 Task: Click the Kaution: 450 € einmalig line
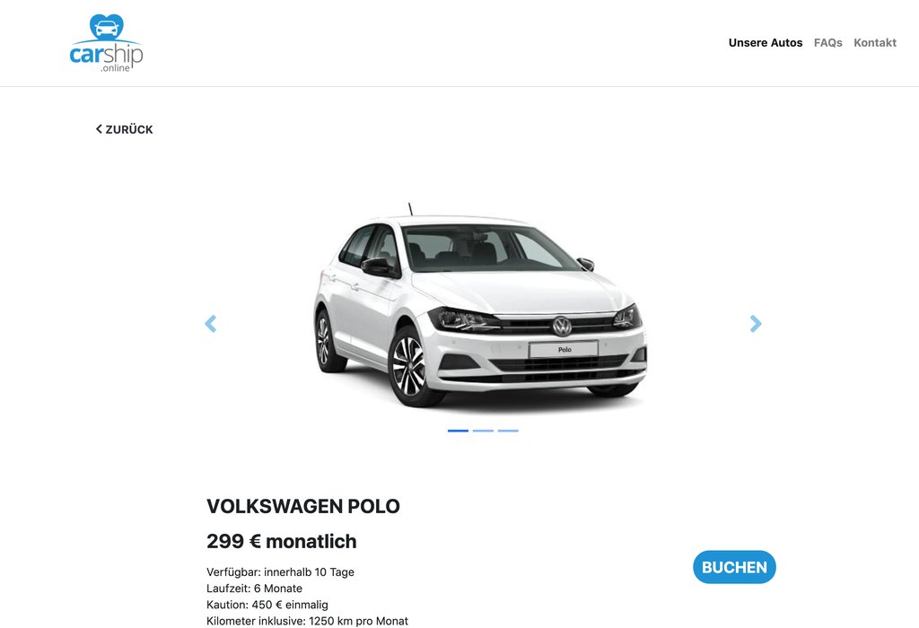point(267,605)
